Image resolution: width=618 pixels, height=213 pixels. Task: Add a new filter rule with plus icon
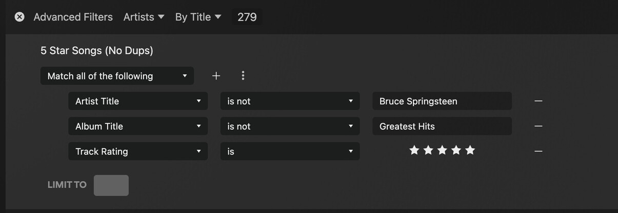(x=216, y=76)
